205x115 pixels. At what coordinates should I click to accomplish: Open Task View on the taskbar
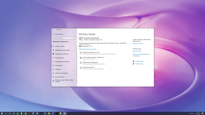9,113
